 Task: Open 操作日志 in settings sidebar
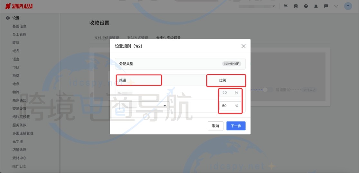[x=19, y=166]
